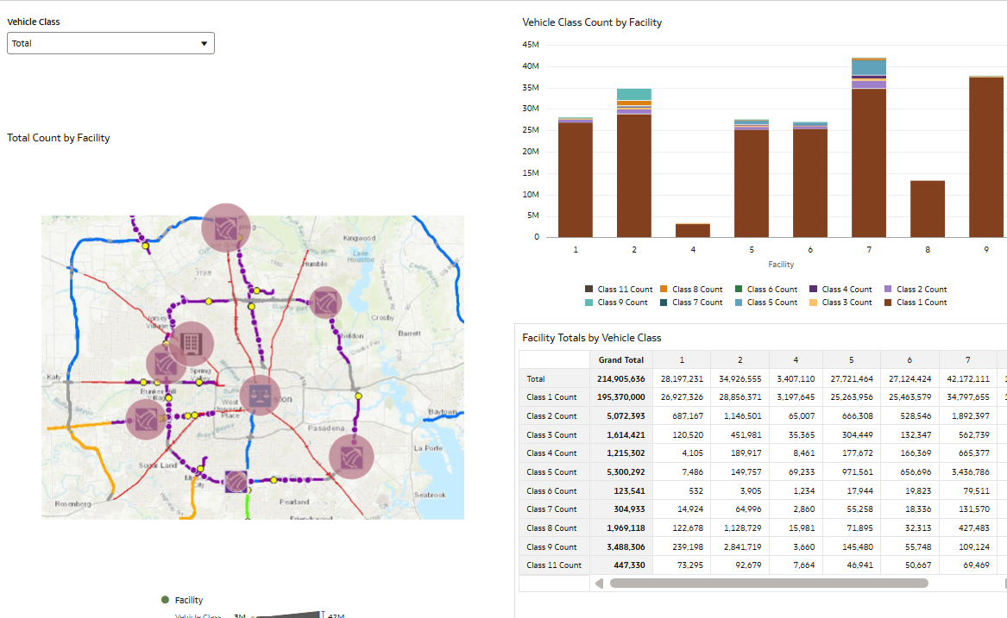
Task: Select the facility marker near La Porte
Action: (351, 457)
